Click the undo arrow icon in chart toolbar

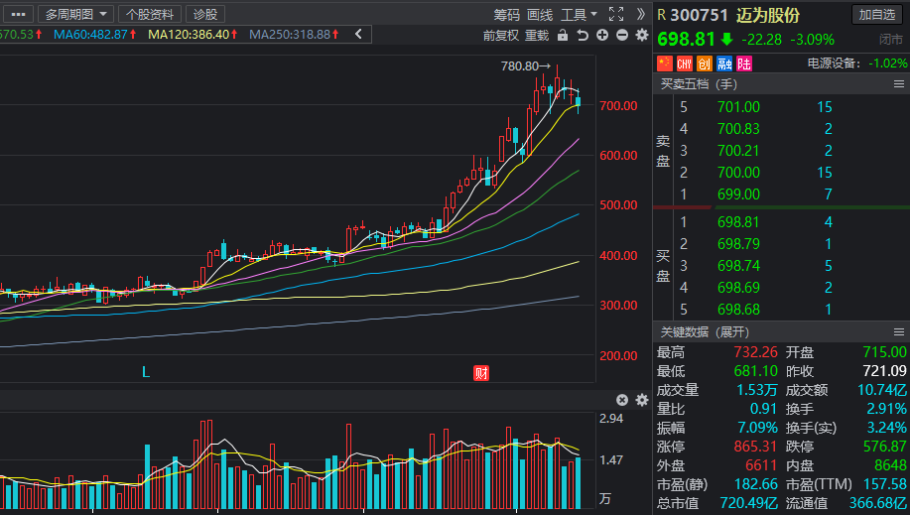(x=583, y=36)
